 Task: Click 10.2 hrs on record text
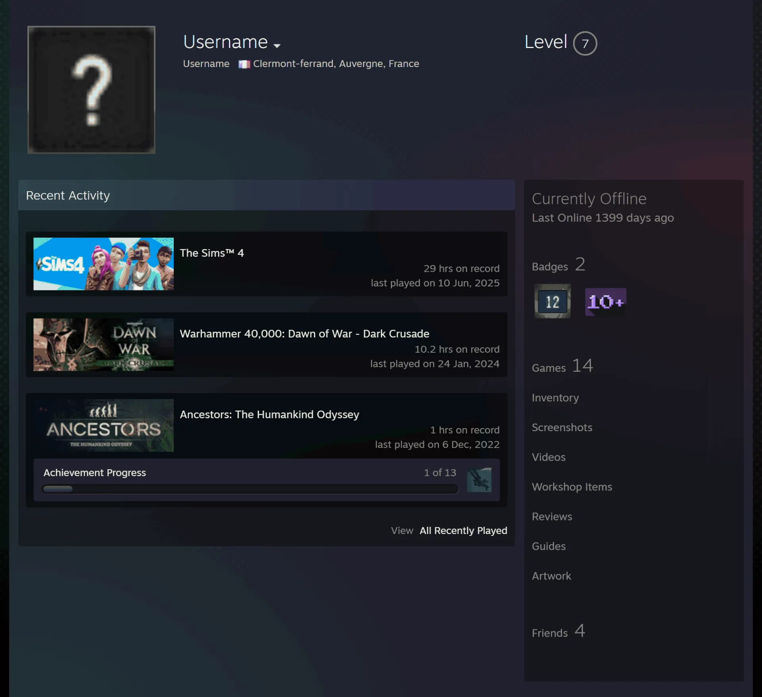click(x=457, y=349)
